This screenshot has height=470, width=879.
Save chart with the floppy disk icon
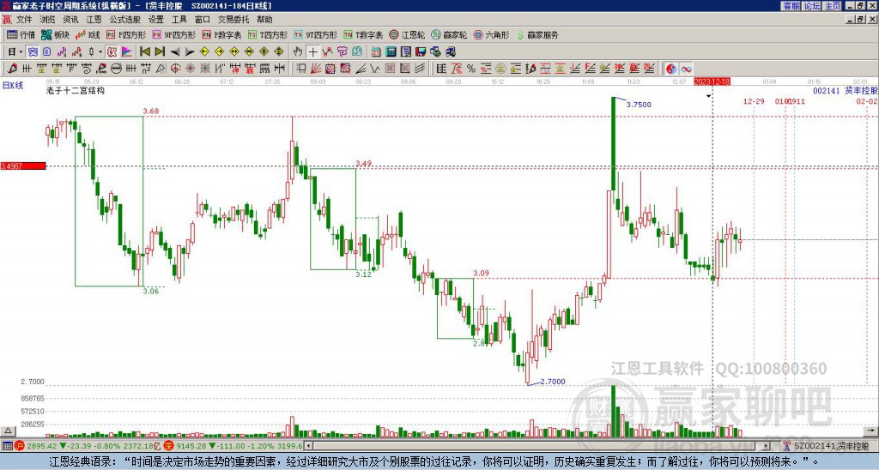(x=421, y=51)
